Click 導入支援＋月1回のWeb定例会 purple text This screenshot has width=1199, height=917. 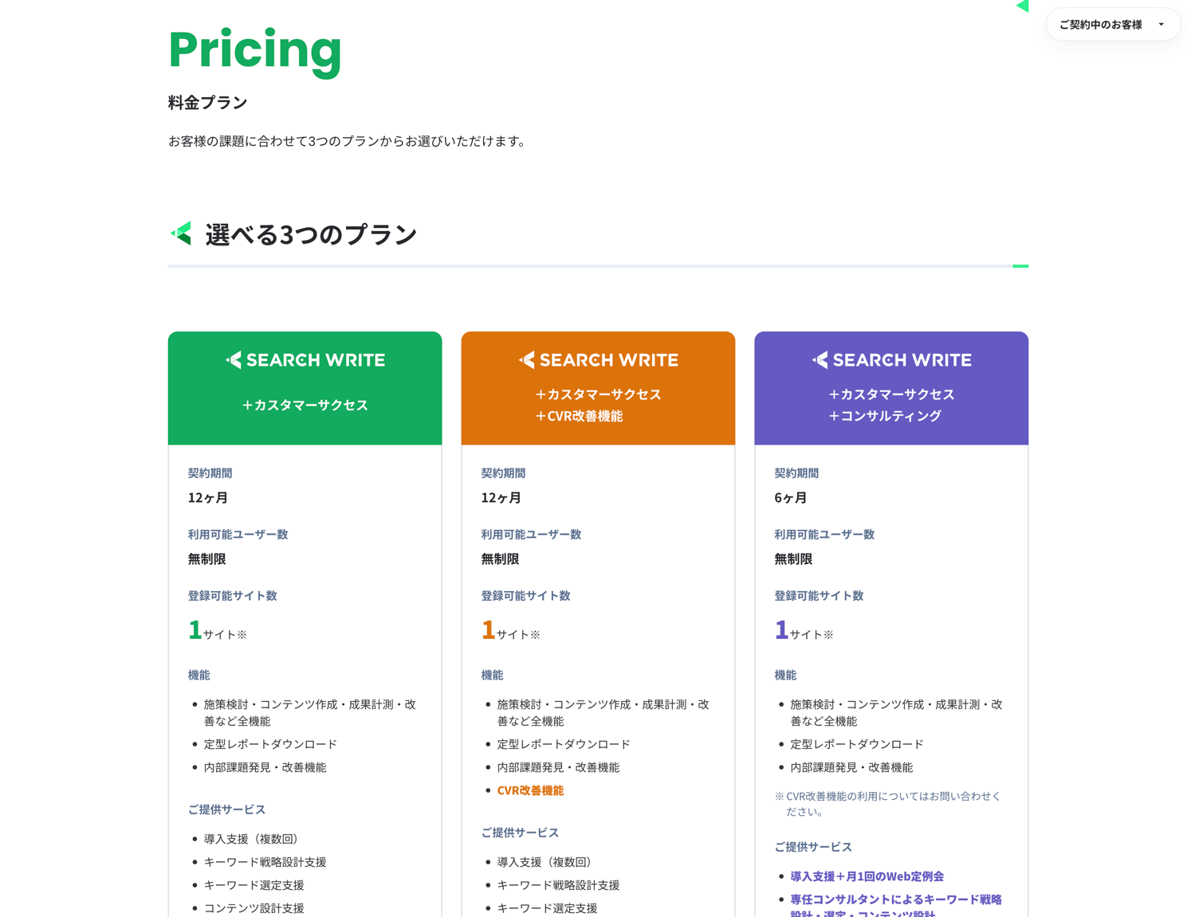[867, 876]
